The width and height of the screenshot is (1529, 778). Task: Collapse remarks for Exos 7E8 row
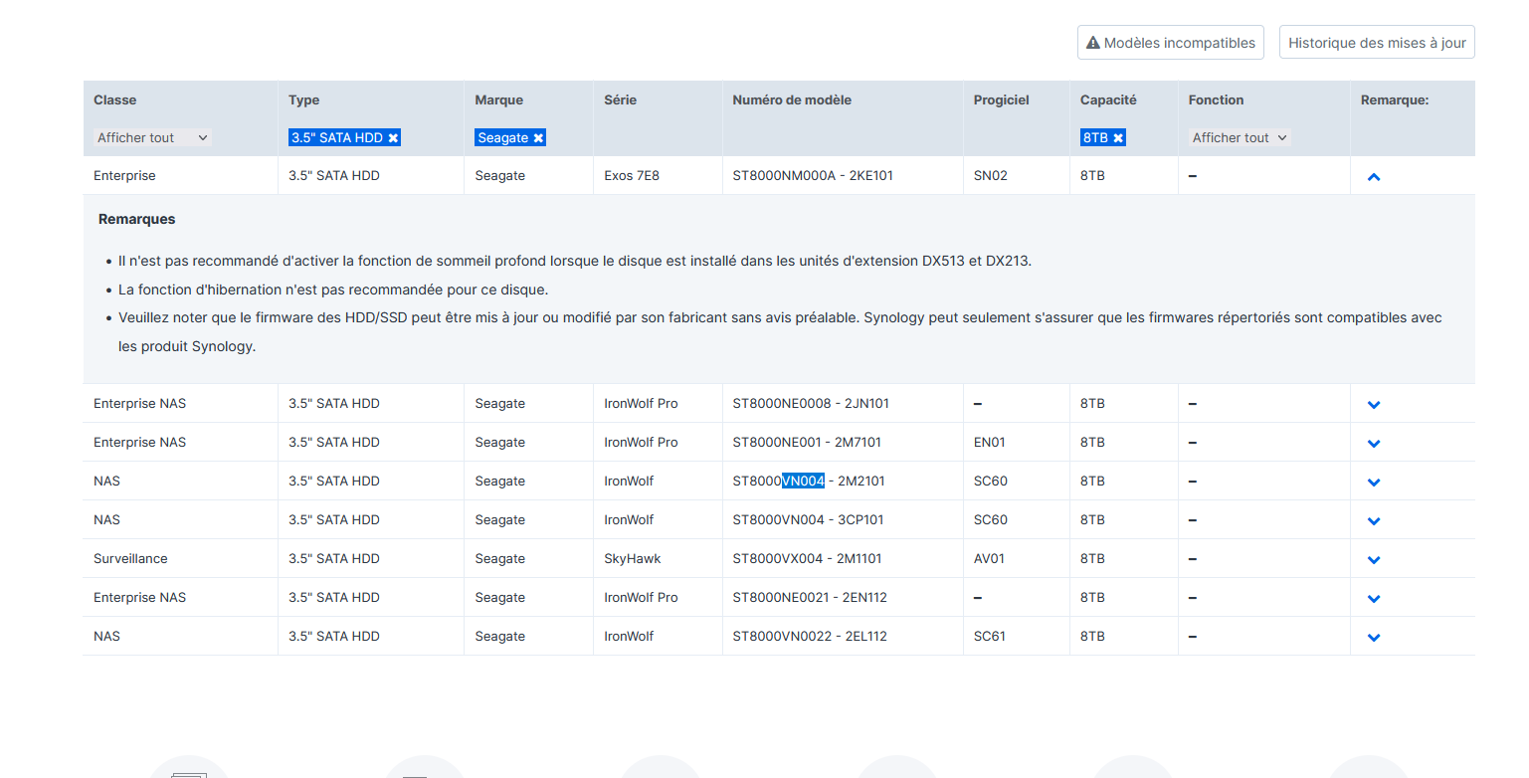click(1374, 177)
